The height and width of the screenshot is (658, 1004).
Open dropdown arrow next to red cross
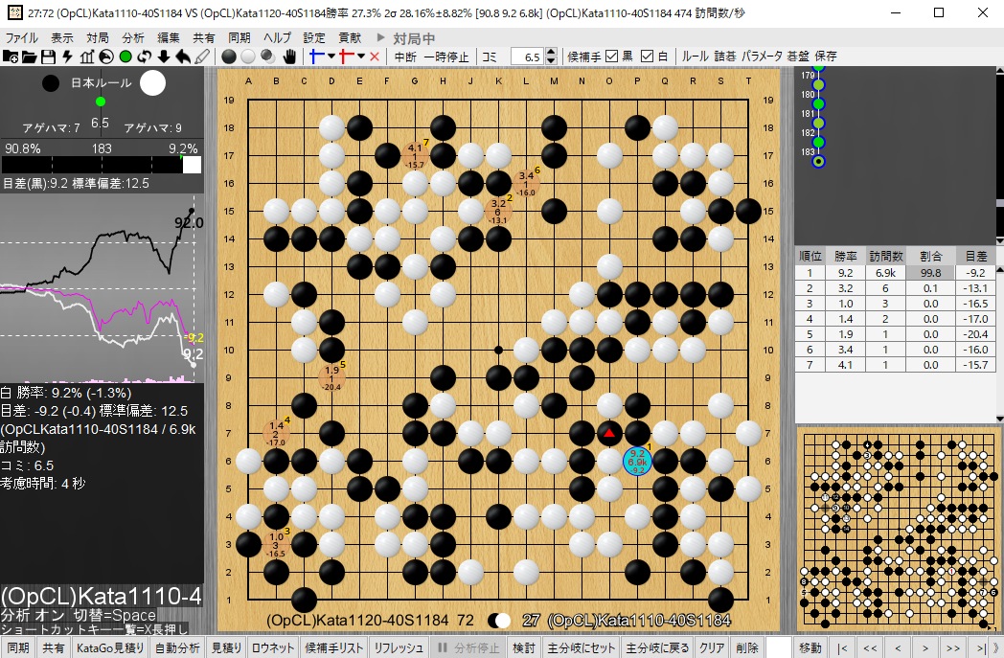[361, 57]
